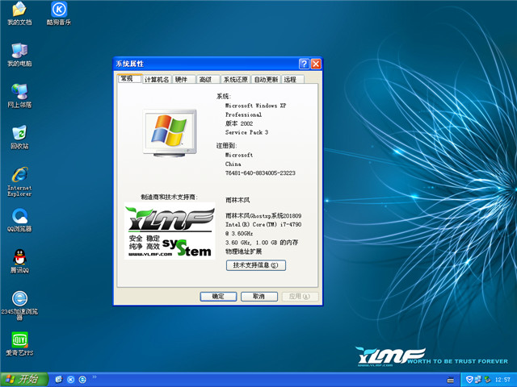Open 我的电脑 desktop icon
This screenshot has width=517, height=387.
[19, 52]
